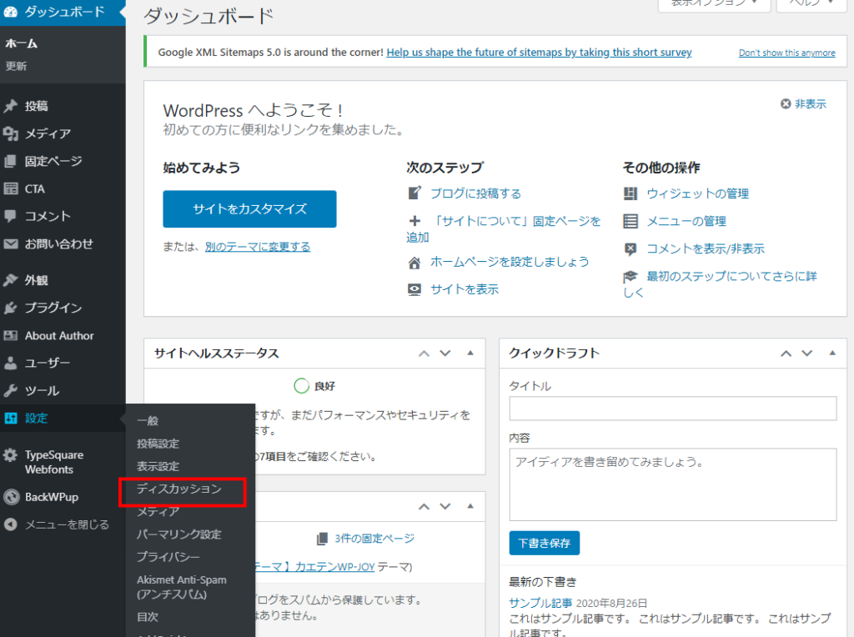The image size is (854, 637).
Task: Open 目次 settings in submenu
Action: 148,617
